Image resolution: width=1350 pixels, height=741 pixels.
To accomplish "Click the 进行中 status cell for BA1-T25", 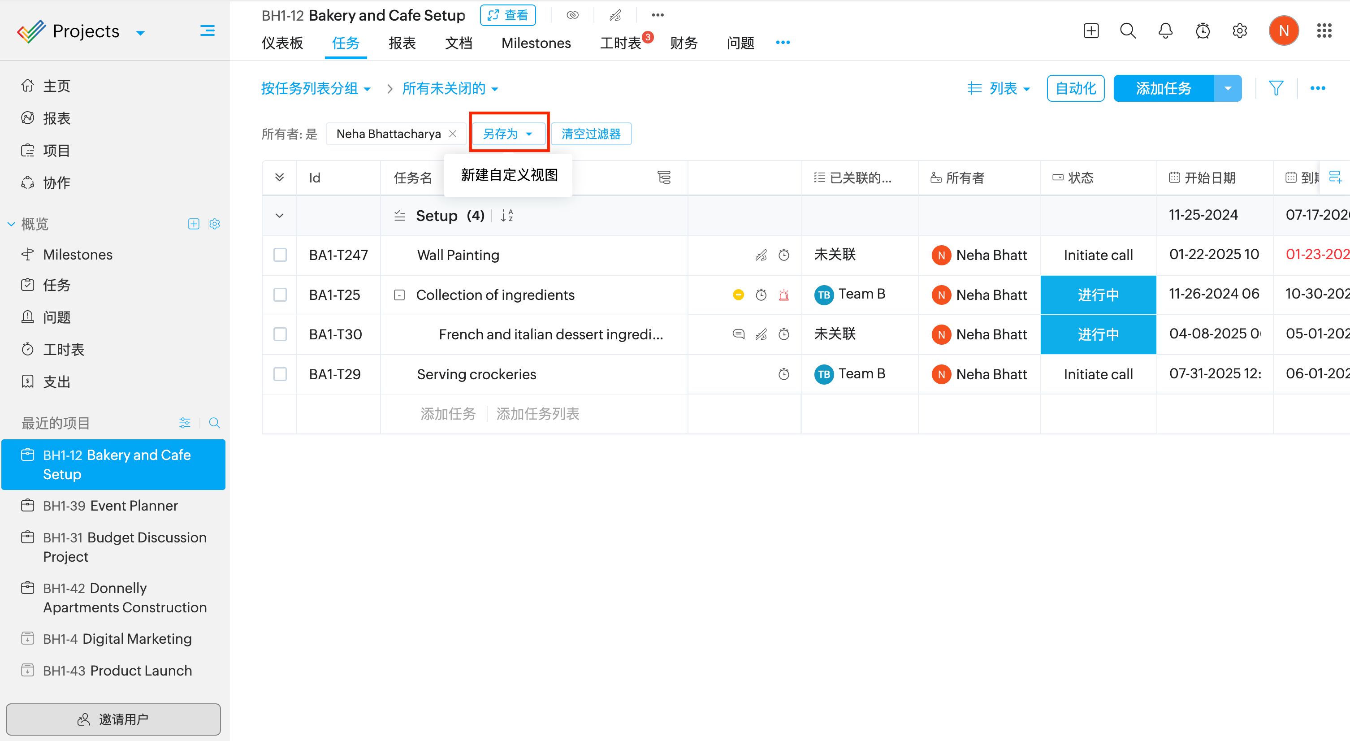I will pos(1097,295).
